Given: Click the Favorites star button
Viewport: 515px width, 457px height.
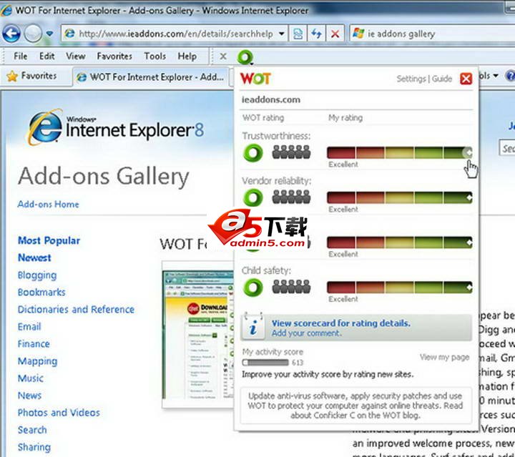Looking at the screenshot, I should [31, 76].
